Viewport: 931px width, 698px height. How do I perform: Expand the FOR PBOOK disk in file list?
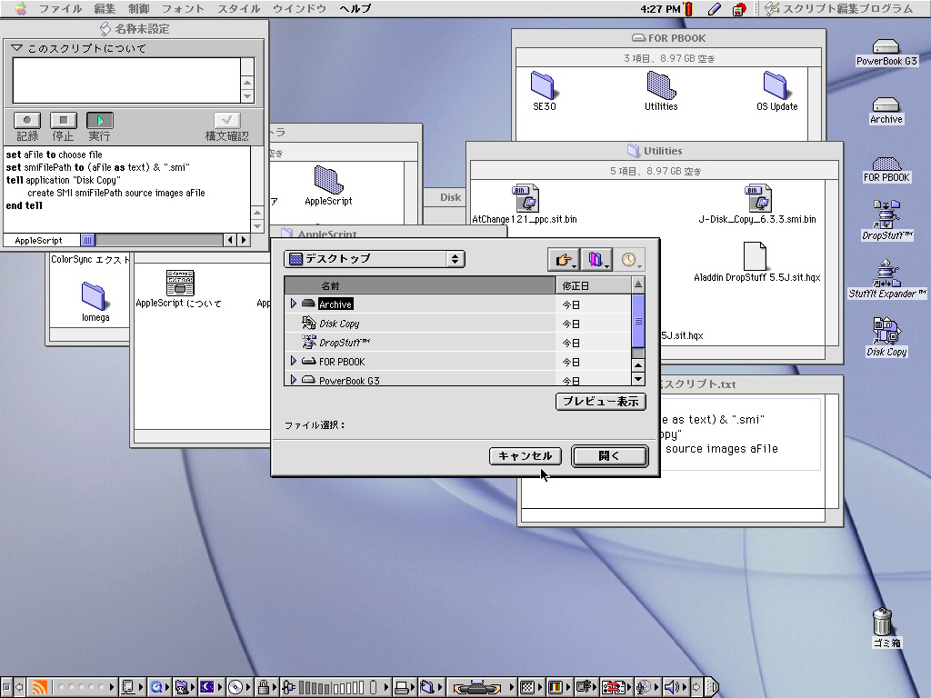pyautogui.click(x=294, y=361)
